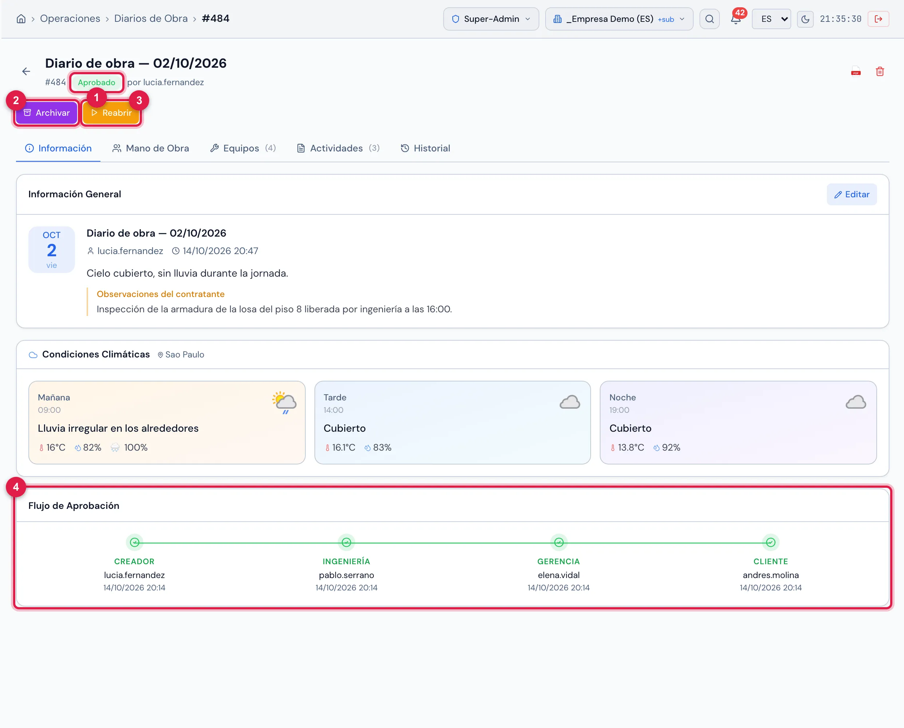
Task: Switch to the Mano de Obra tab
Action: click(x=151, y=148)
